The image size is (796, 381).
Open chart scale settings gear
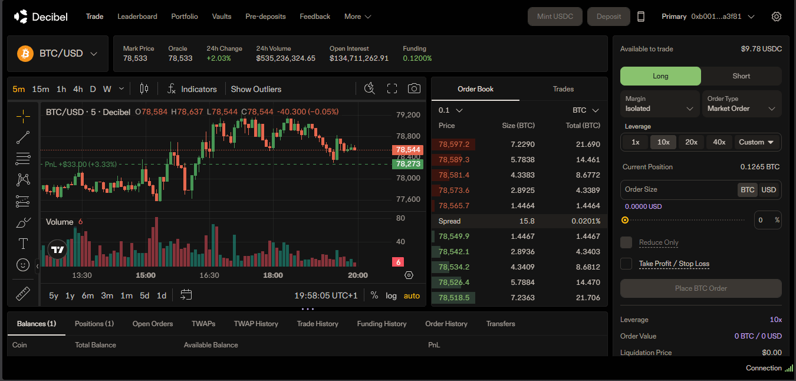click(409, 275)
